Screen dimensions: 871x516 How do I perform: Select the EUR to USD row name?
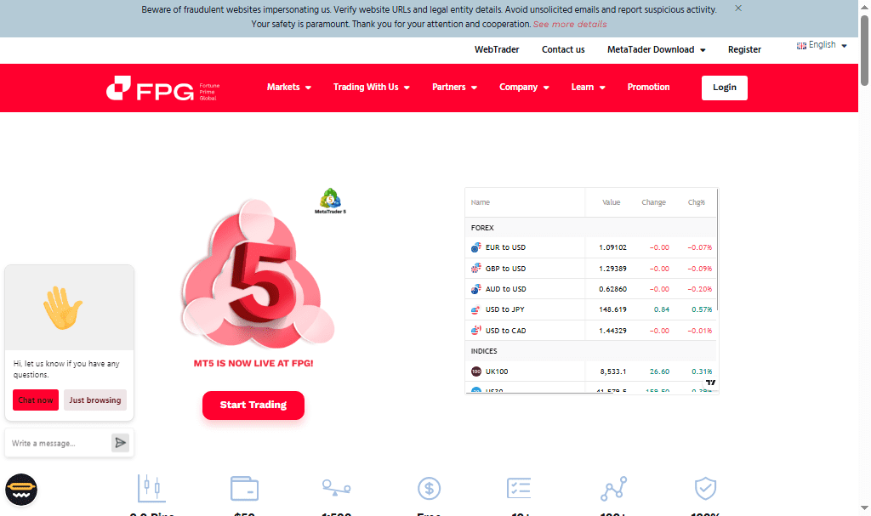[505, 247]
